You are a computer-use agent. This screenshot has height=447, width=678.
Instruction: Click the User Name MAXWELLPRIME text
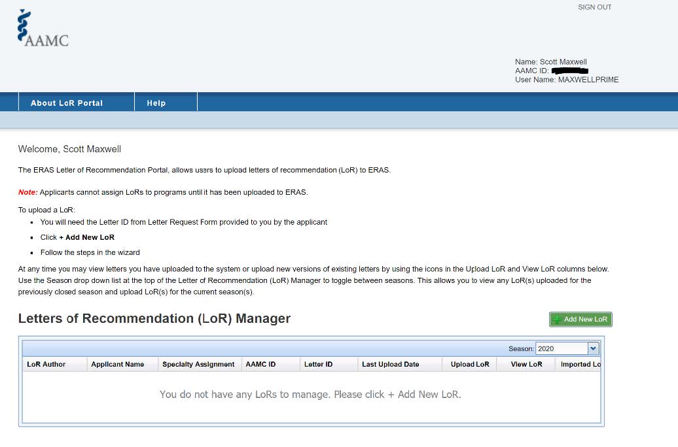567,80
